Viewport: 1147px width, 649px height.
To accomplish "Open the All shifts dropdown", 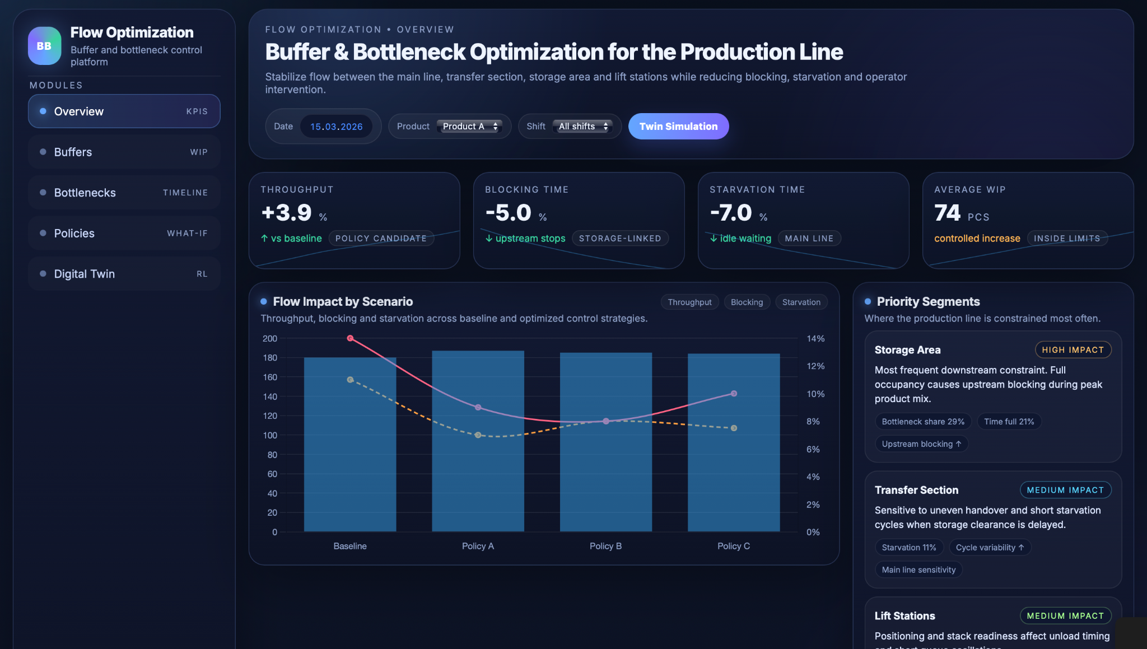I will 582,127.
